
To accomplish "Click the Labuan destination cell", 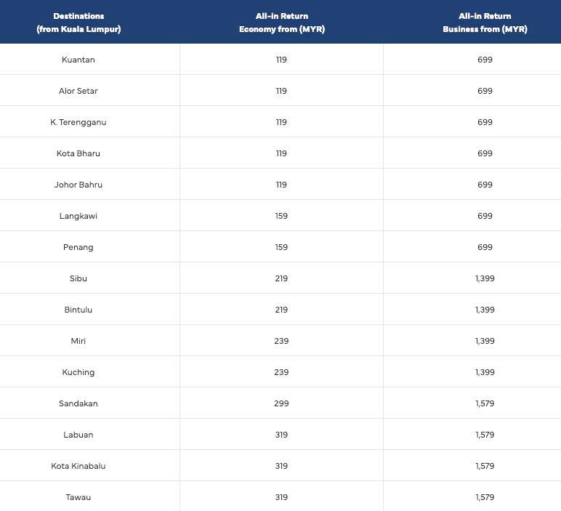I will (78, 435).
